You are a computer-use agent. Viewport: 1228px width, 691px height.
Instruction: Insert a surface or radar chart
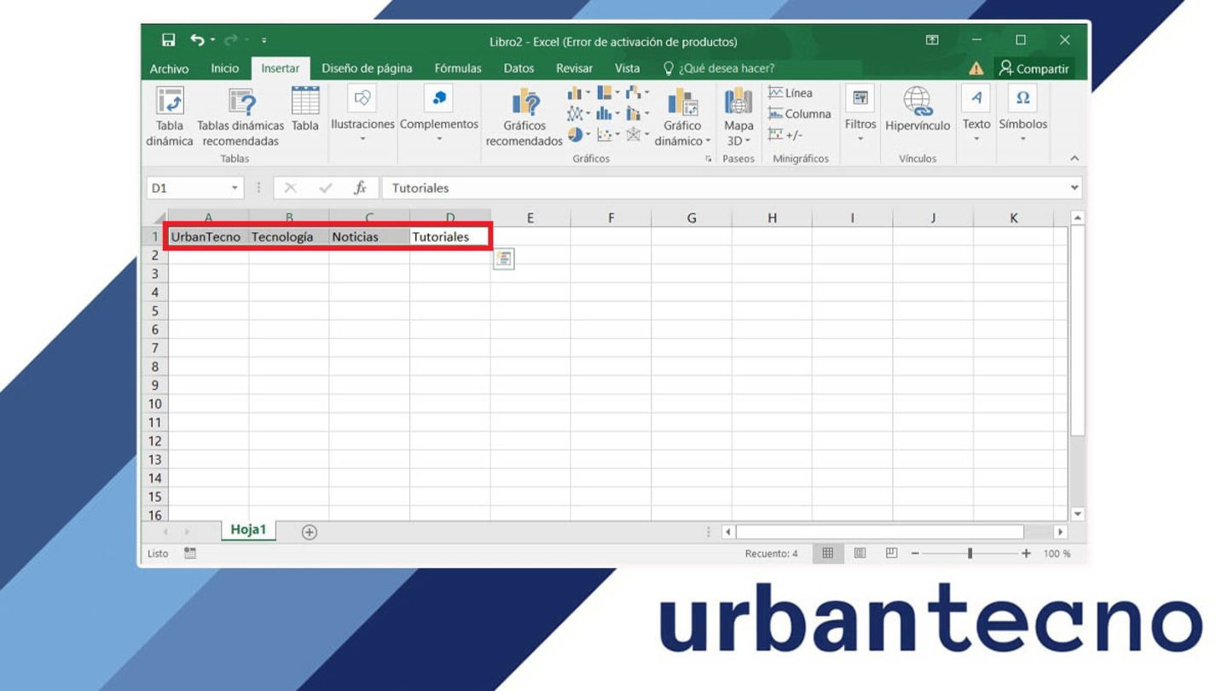tap(637, 135)
